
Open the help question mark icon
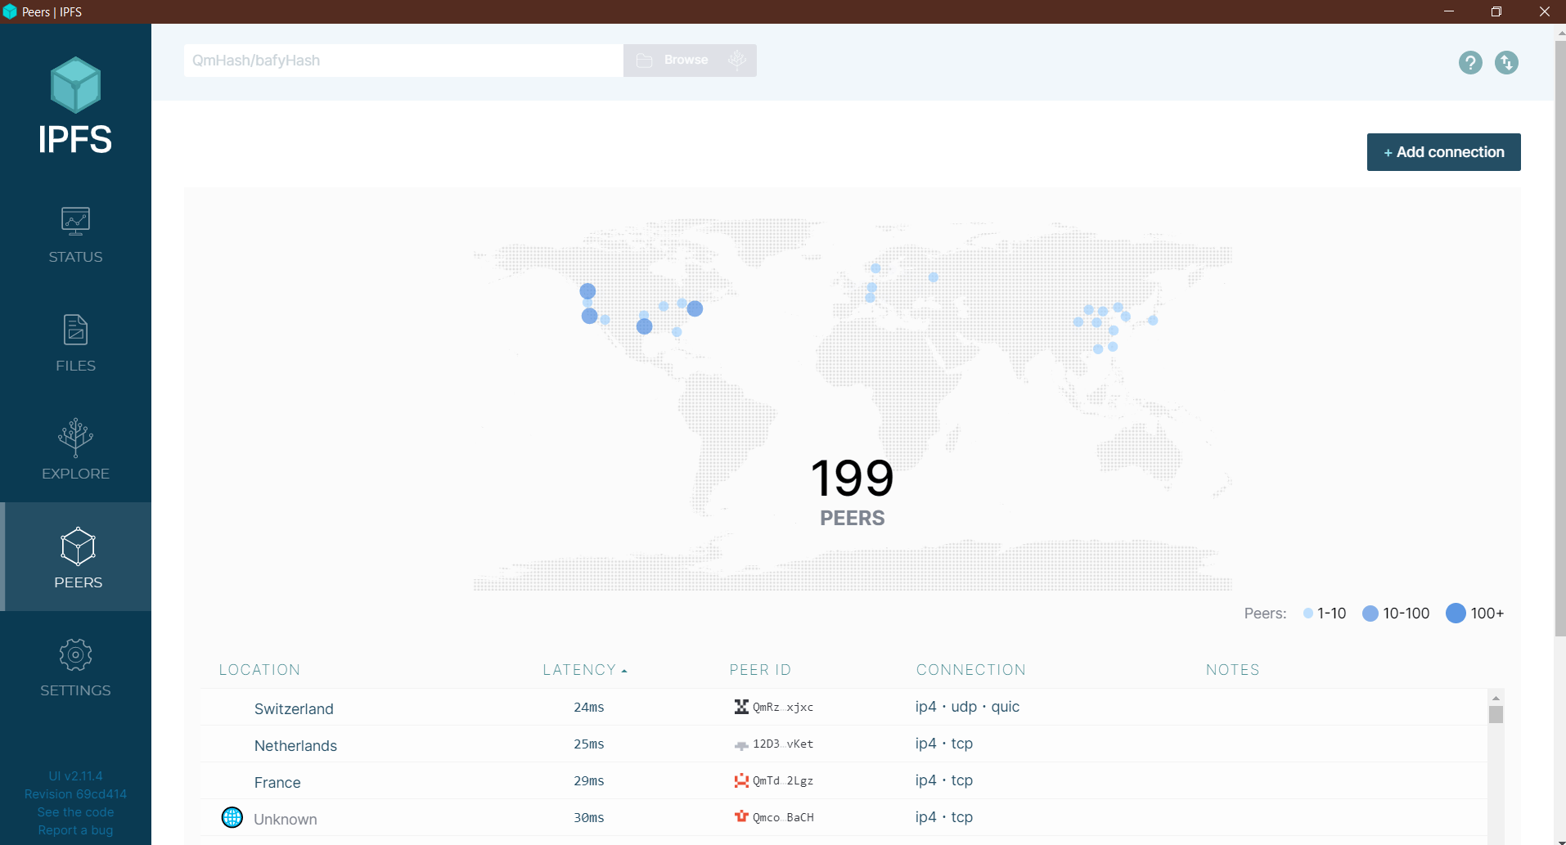[1470, 62]
